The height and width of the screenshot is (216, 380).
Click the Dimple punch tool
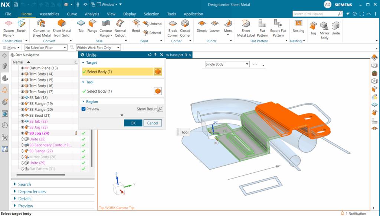[x=202, y=26]
